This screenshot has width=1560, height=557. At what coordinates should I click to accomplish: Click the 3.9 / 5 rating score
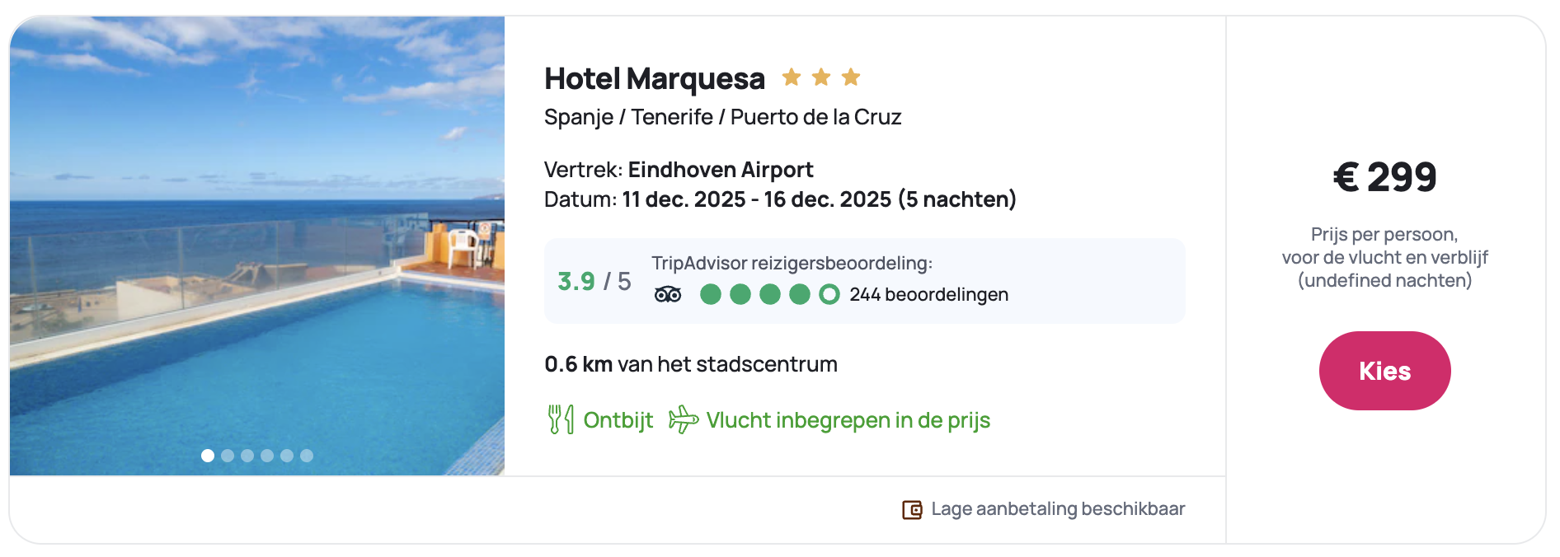coord(594,282)
